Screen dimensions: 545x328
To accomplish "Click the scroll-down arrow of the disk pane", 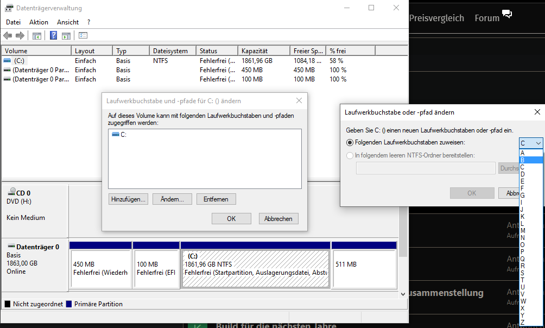I will point(403,294).
